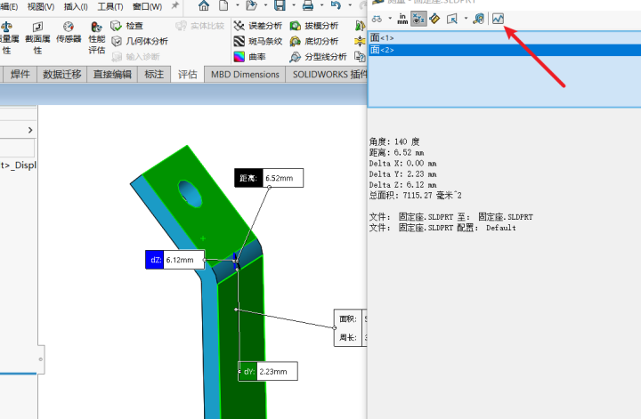
Task: Switch to the 焊件 tab
Action: 20,75
